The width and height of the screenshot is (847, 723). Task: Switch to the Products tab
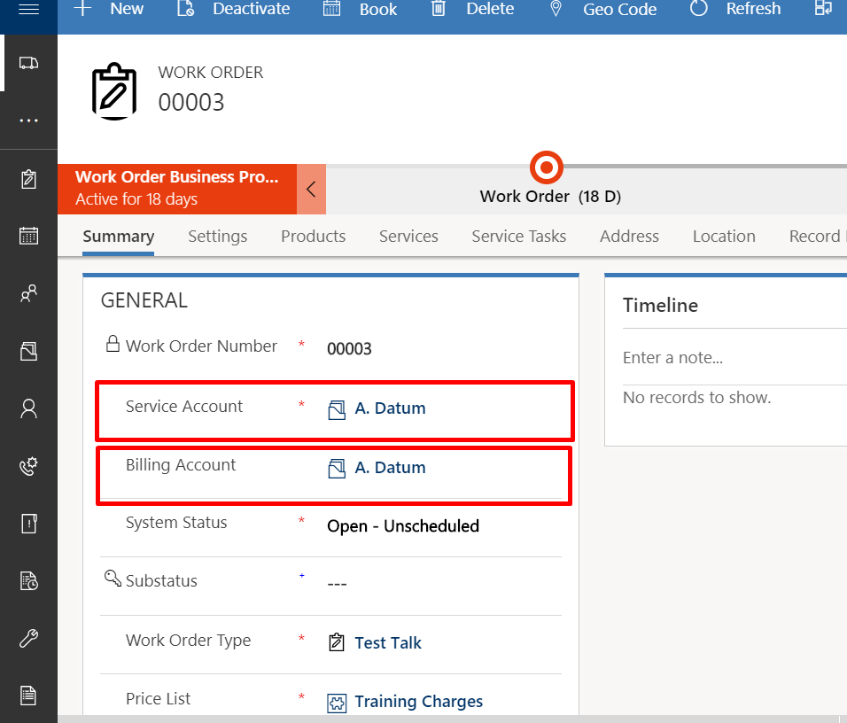[313, 237]
